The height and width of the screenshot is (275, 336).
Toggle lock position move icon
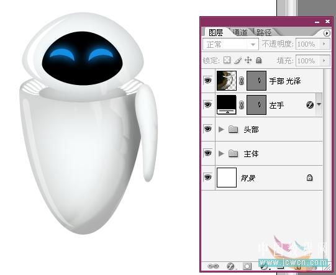tap(248, 60)
